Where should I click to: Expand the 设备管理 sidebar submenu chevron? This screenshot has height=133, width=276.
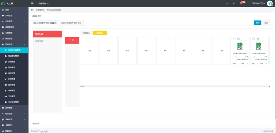click(x=24, y=33)
